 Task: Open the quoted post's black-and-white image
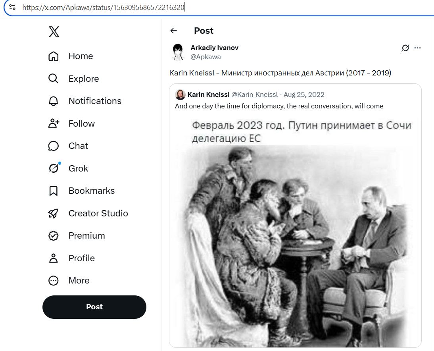(295, 231)
